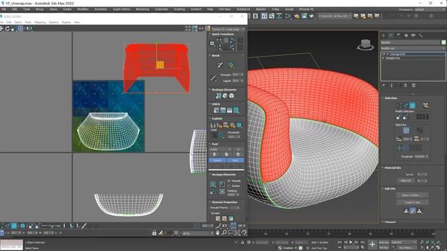
Task: Collapse the Stitch rollout
Action: pos(216,104)
